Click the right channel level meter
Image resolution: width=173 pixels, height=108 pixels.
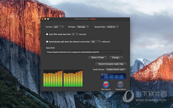point(73,78)
